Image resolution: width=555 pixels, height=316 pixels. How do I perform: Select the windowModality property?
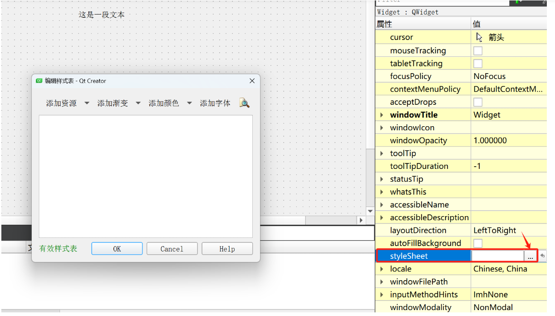pyautogui.click(x=421, y=307)
